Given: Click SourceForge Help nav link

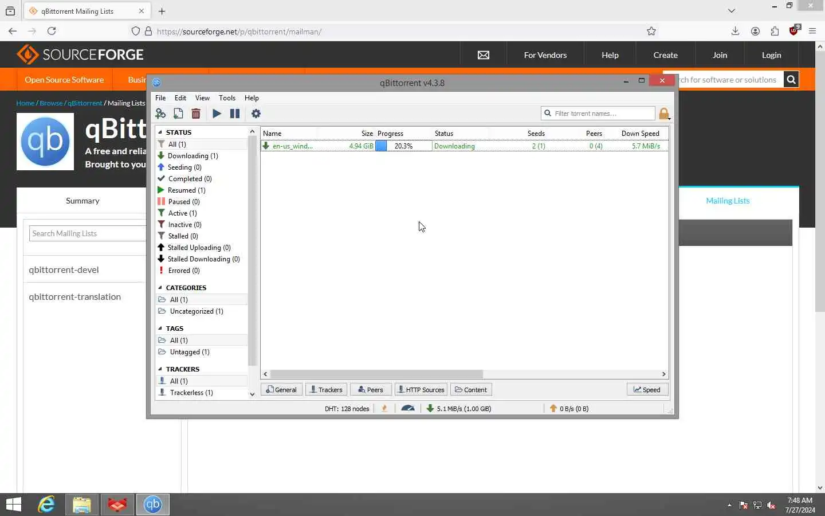Looking at the screenshot, I should pyautogui.click(x=610, y=55).
